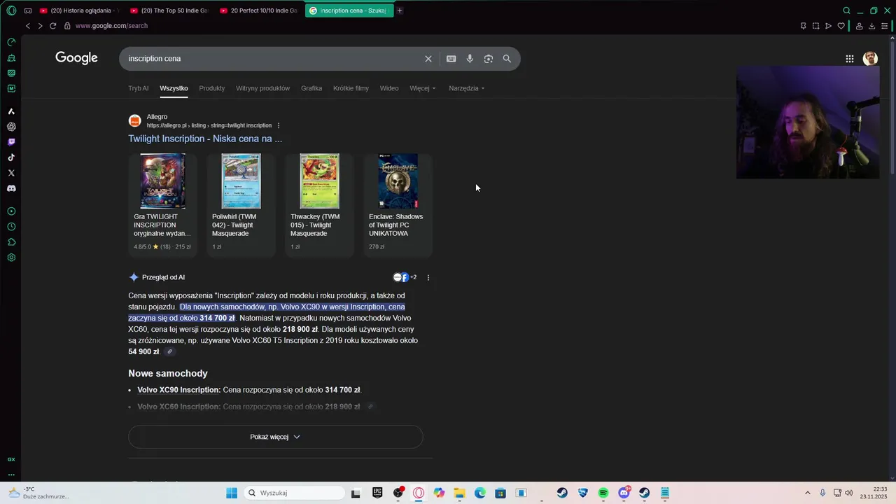Open the source link chip after 54 900 zł

tap(169, 351)
